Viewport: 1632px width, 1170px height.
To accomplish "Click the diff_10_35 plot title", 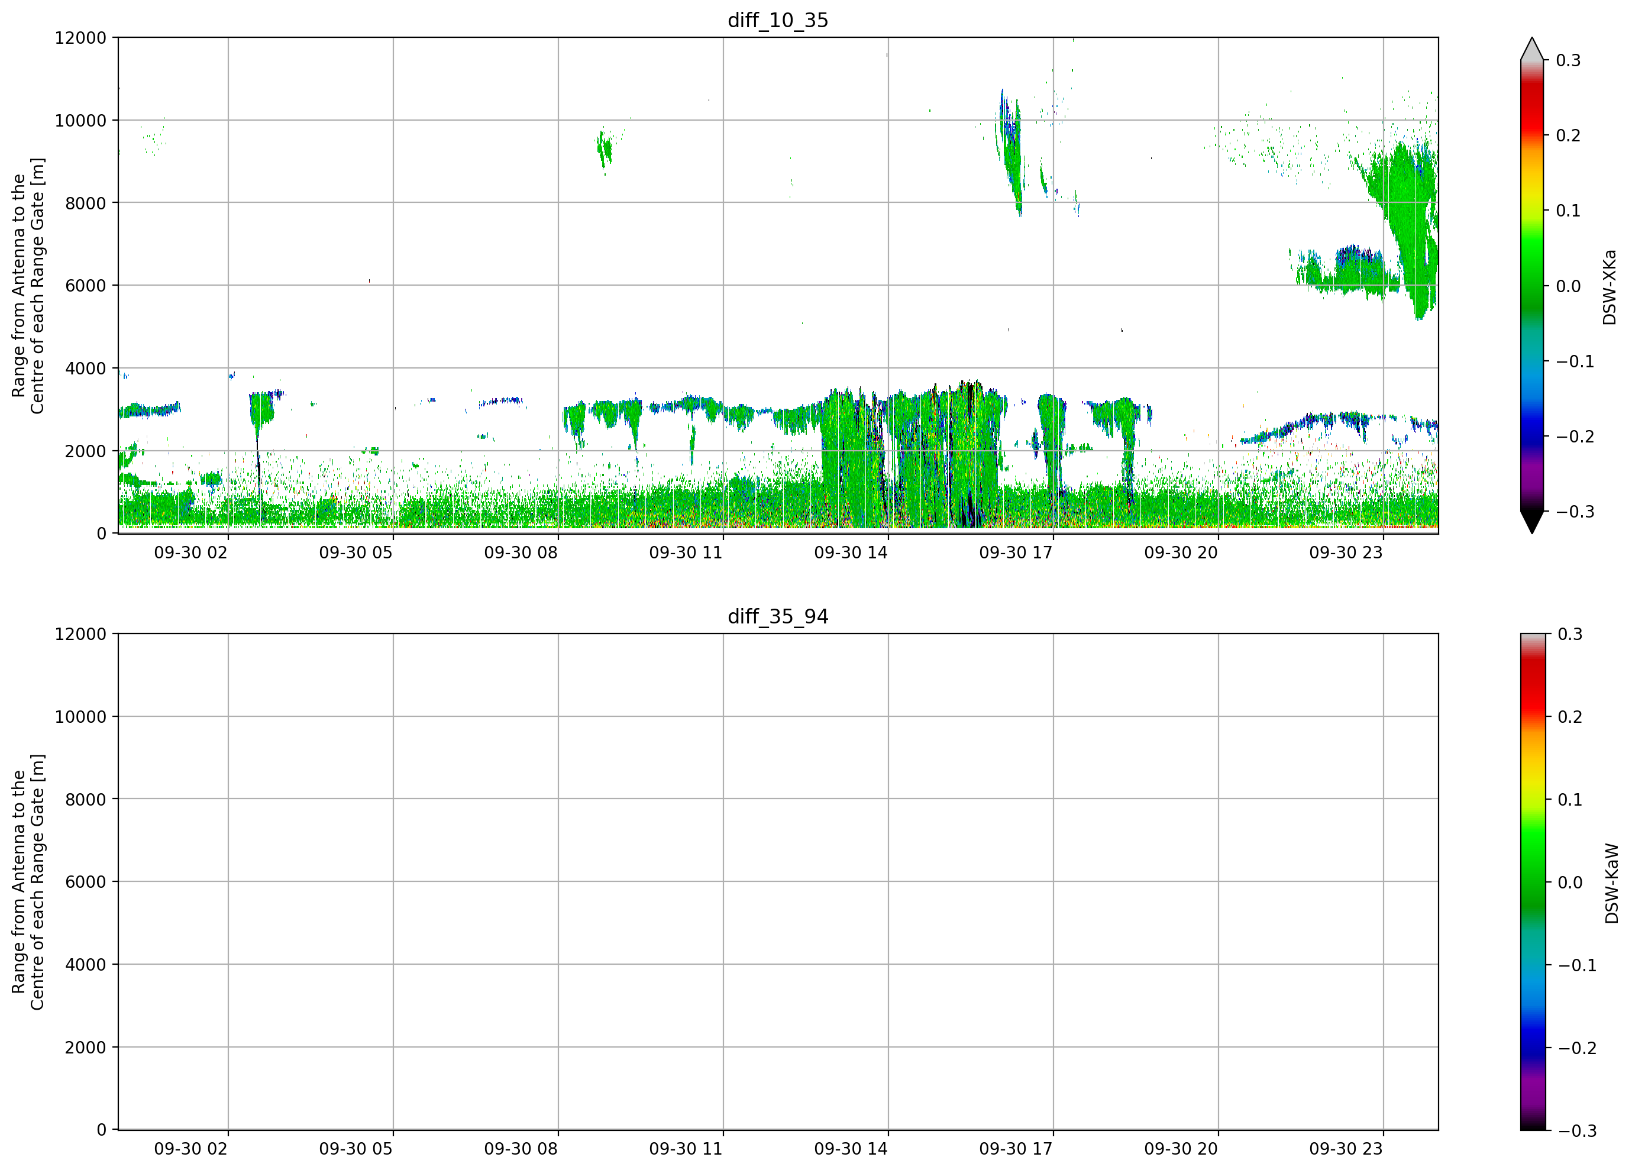I will click(778, 20).
